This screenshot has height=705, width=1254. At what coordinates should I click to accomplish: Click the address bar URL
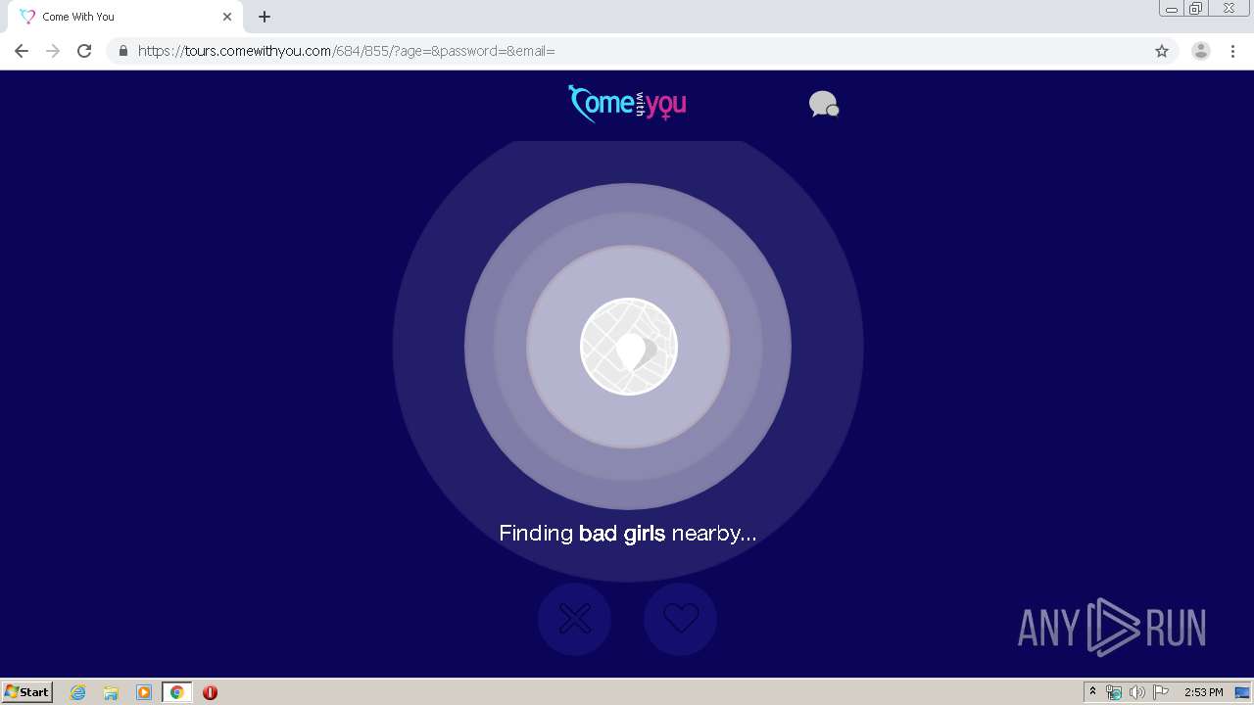347,51
